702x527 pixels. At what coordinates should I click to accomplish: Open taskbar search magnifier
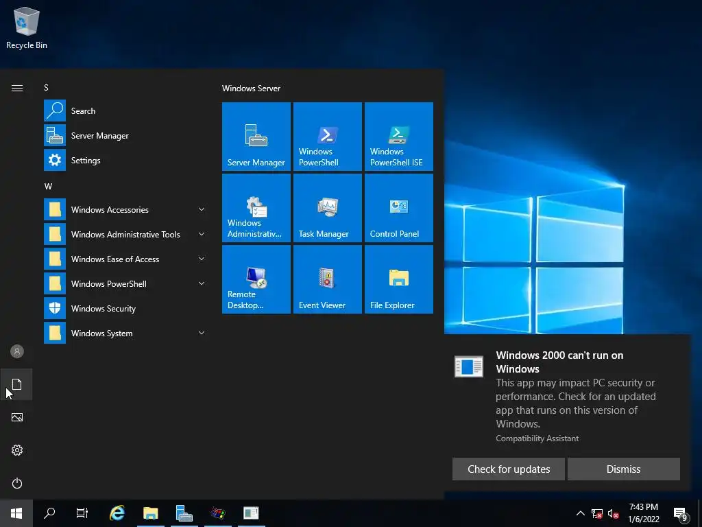49,513
